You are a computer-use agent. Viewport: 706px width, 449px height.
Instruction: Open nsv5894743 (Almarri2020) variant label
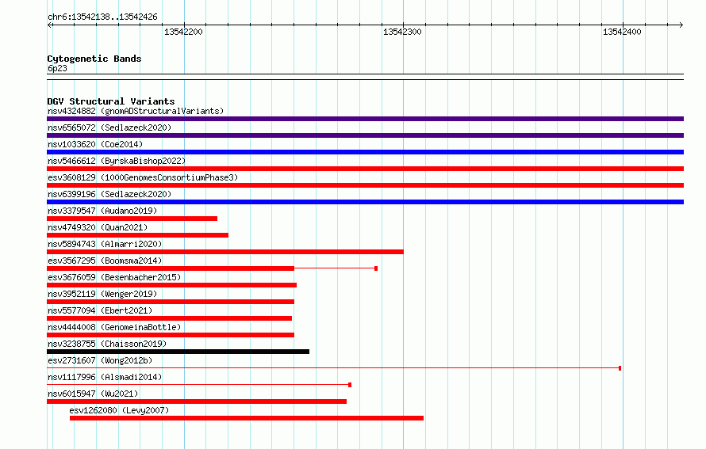point(105,244)
